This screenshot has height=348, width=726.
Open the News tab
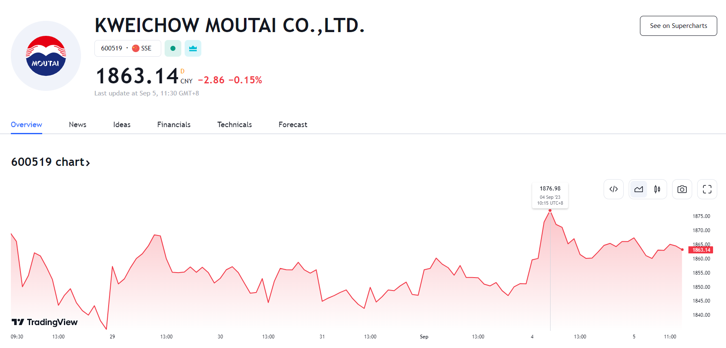[x=78, y=125]
